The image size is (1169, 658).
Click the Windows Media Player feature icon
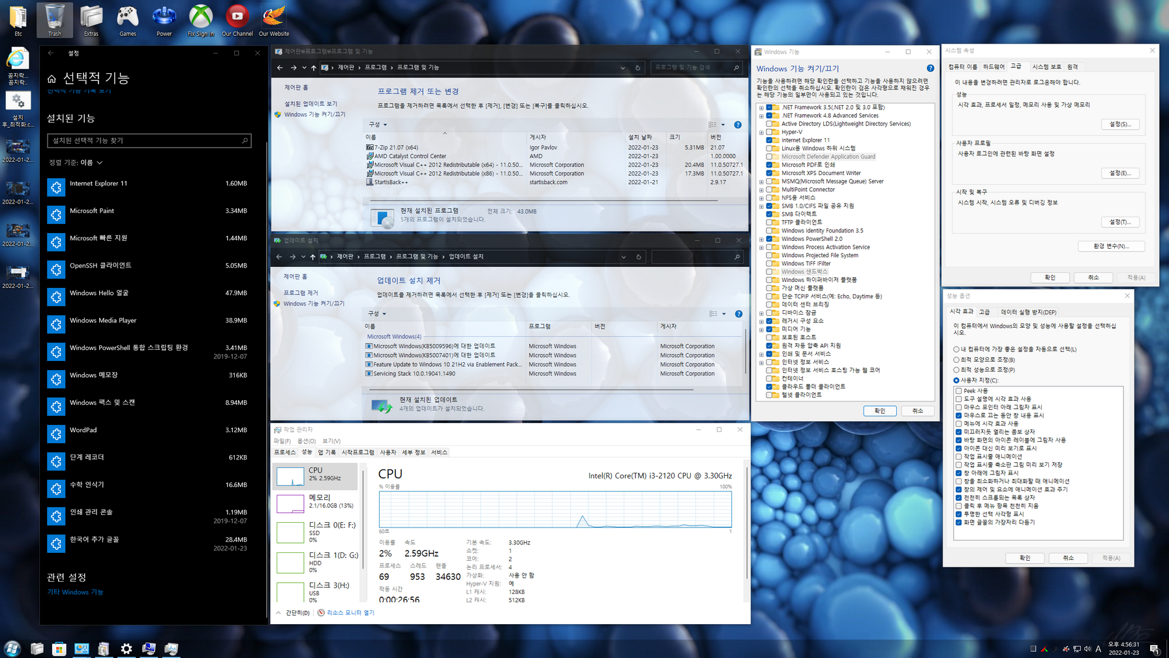[56, 324]
